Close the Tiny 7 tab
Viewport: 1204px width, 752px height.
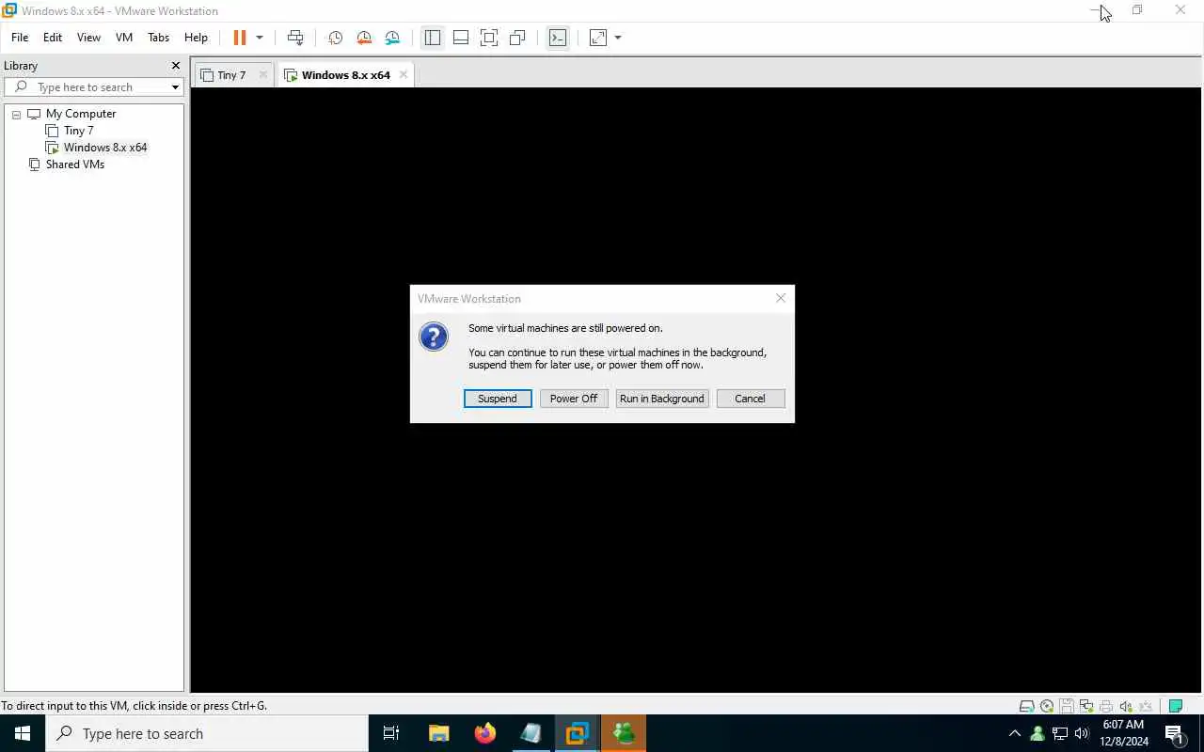point(263,75)
